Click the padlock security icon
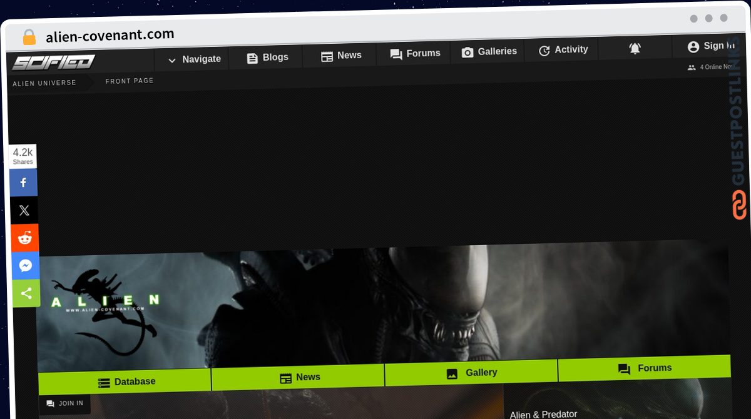Viewport: 751px width, 419px height. pyautogui.click(x=29, y=38)
